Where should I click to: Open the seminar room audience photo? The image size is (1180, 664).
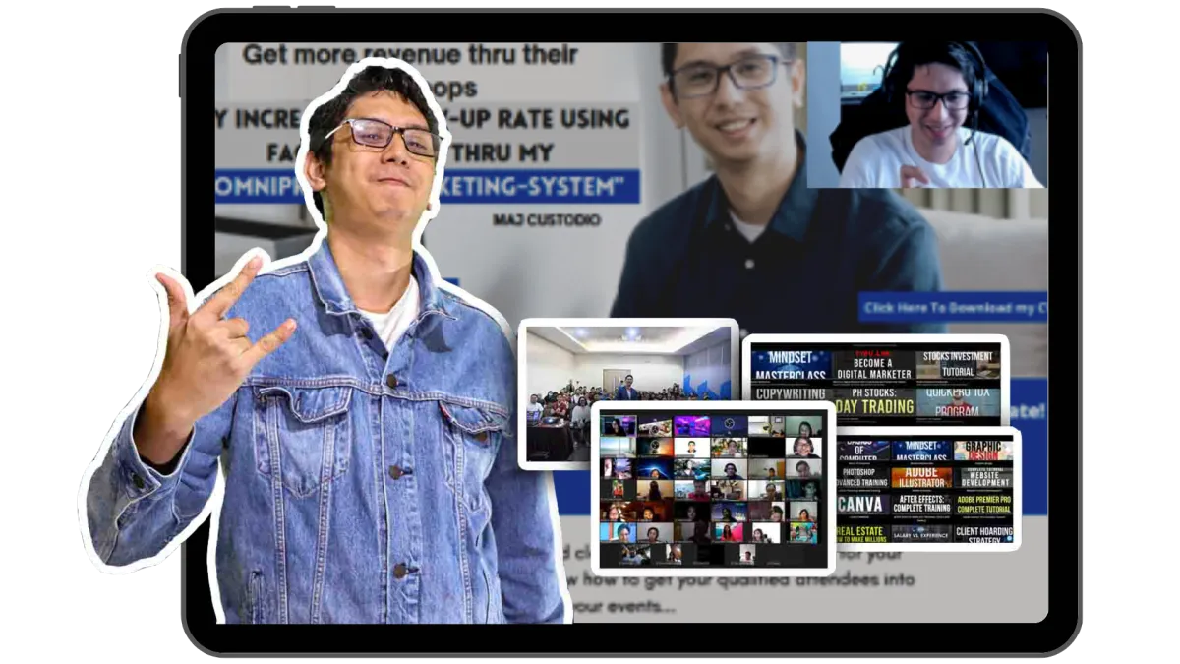point(627,393)
